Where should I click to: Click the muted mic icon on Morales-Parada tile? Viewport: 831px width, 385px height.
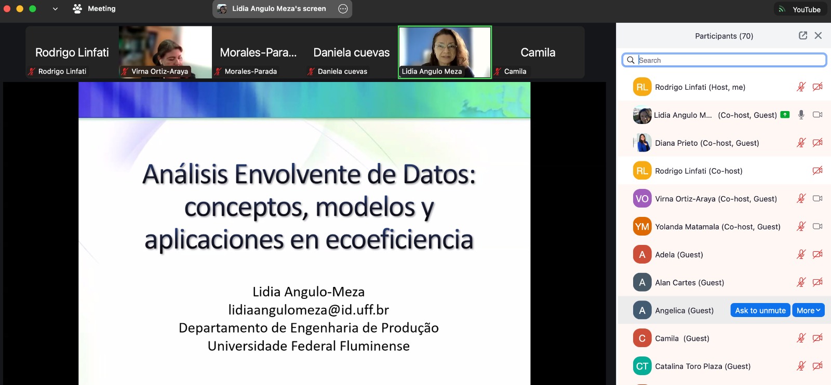click(218, 72)
